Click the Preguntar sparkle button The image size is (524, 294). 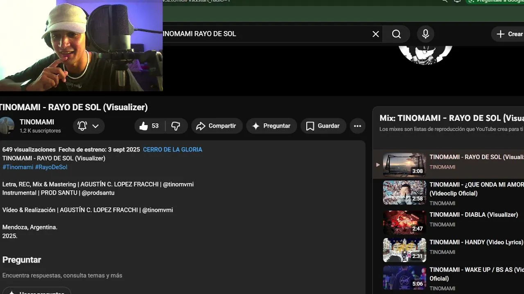pos(271,126)
